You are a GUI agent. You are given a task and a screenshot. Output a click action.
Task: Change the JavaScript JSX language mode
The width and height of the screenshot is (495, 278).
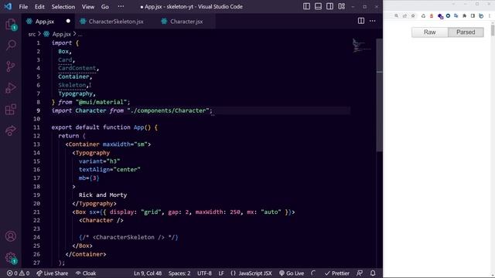tap(251, 273)
